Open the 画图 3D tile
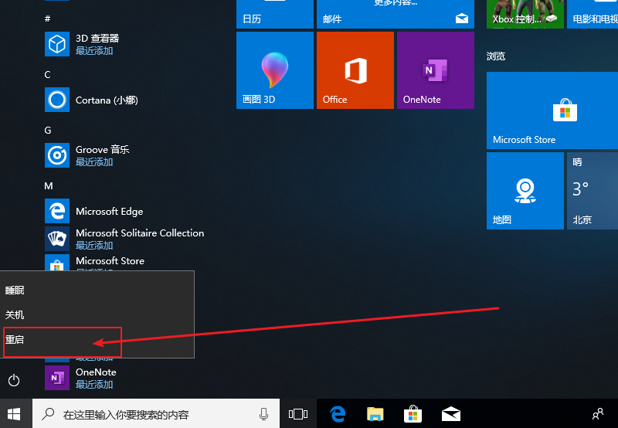The height and width of the screenshot is (428, 618). pyautogui.click(x=274, y=70)
